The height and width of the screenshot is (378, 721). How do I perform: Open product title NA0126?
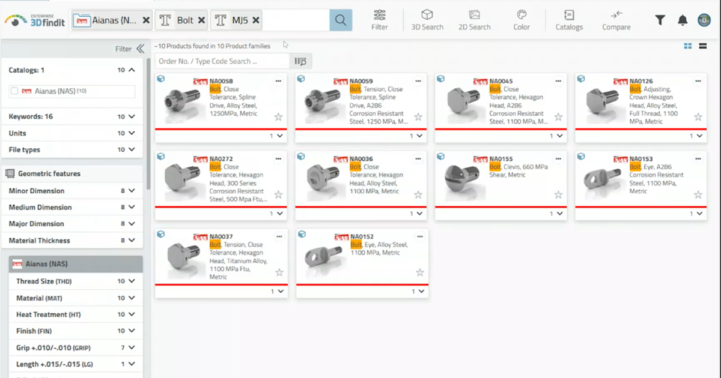[x=641, y=81]
